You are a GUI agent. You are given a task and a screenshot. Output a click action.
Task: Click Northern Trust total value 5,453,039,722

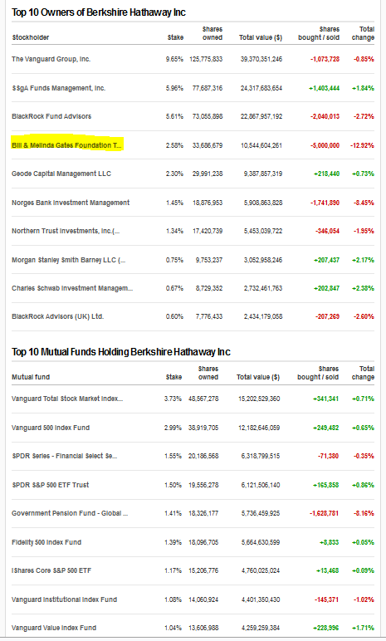[263, 231]
